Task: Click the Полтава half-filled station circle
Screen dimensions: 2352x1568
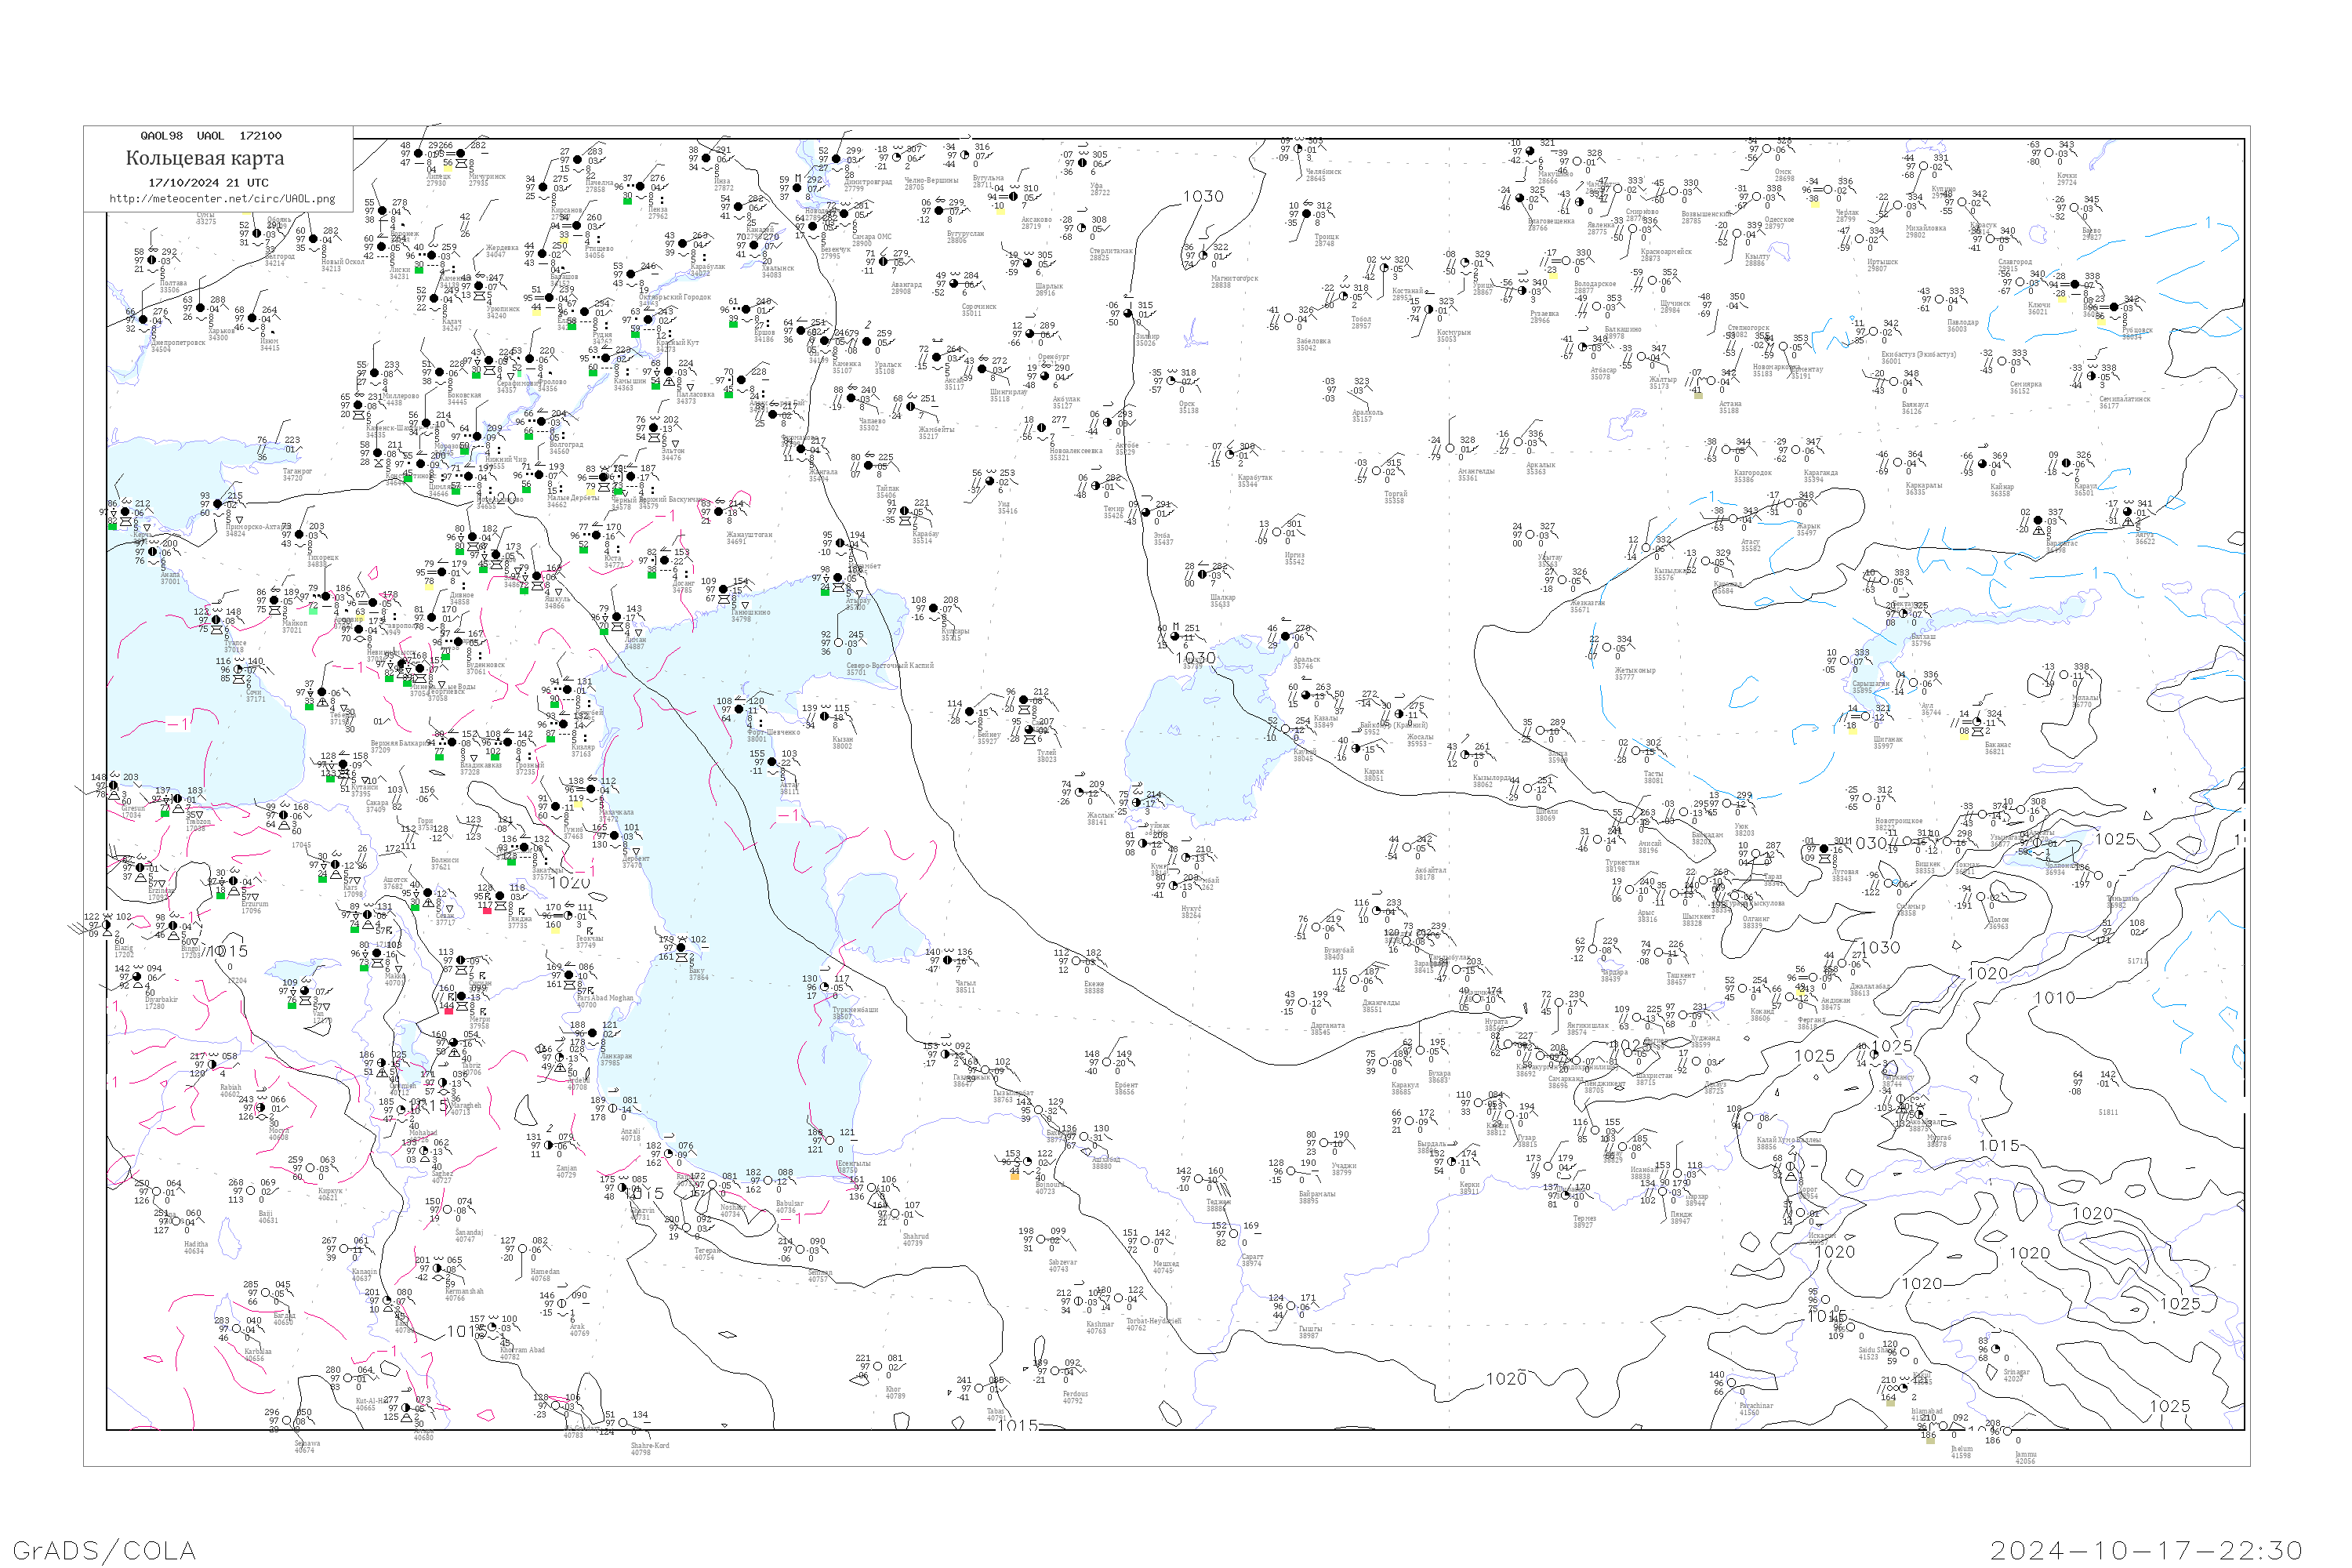Action: tap(152, 260)
